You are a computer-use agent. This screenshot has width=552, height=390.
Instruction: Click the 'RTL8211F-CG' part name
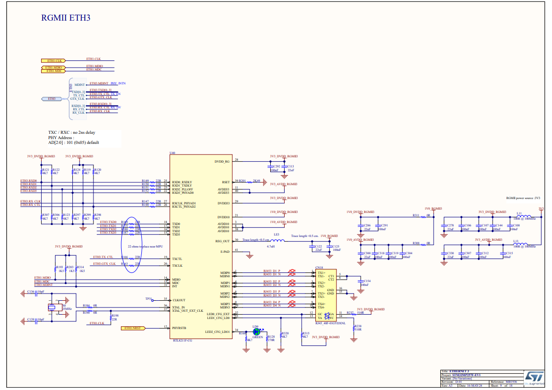[x=183, y=341]
